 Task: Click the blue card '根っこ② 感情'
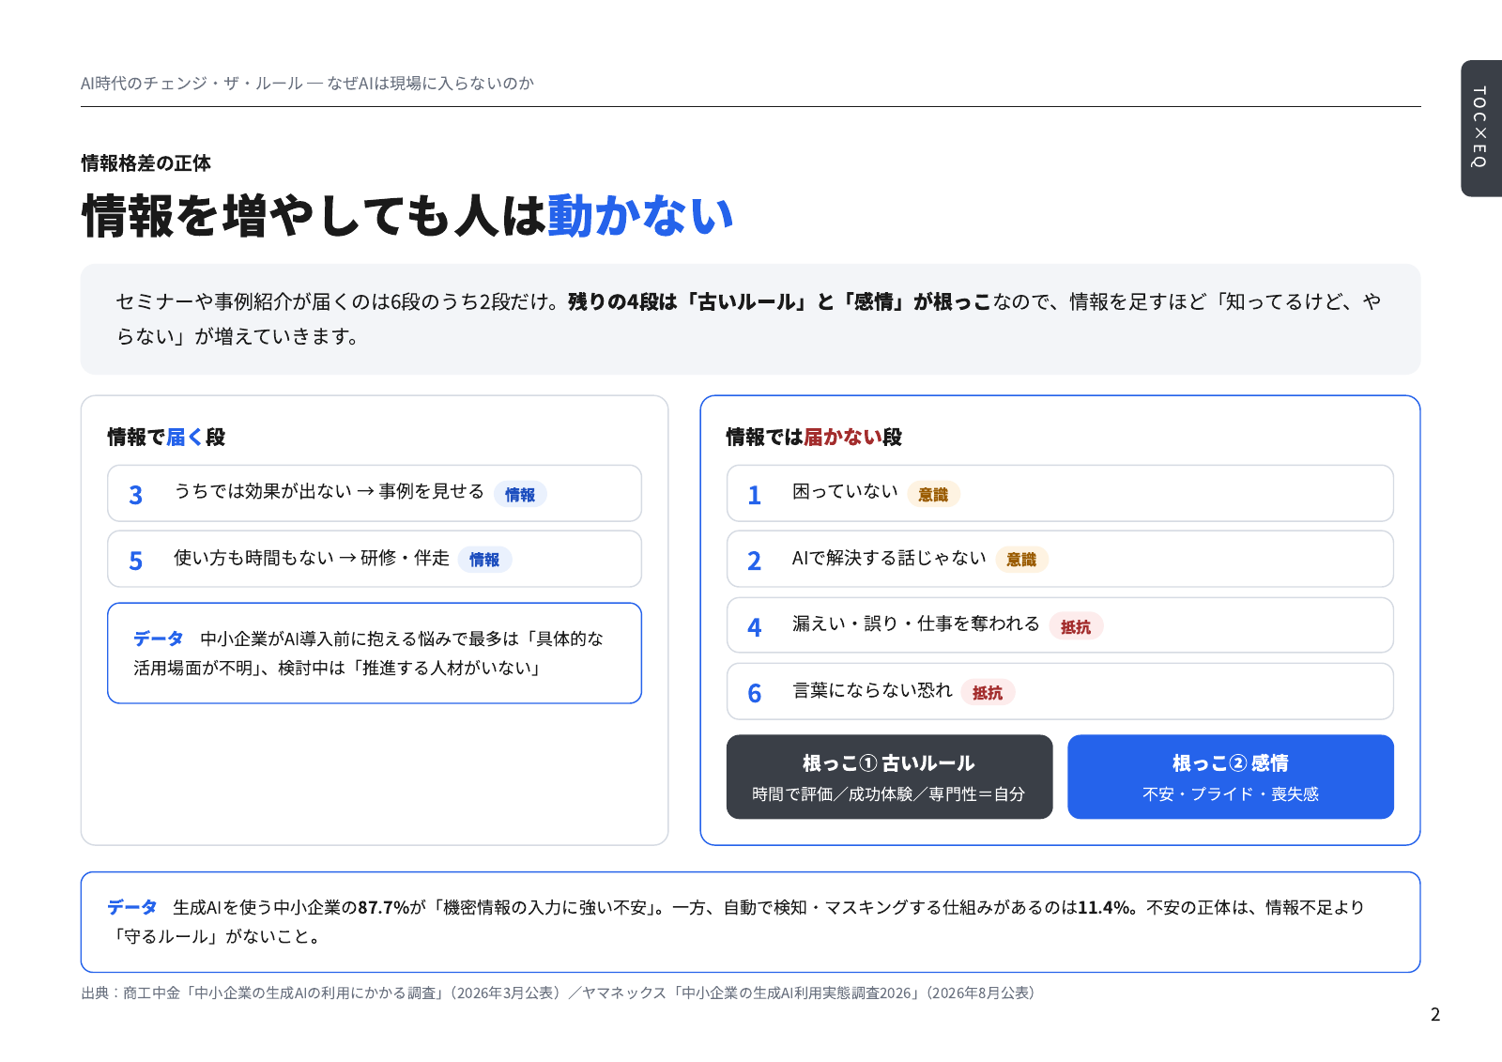[x=1231, y=777]
